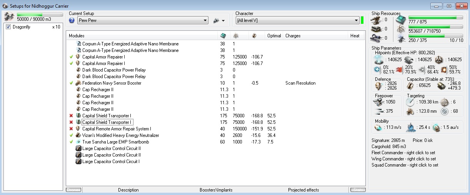Switch to the Description tab
Viewport: 470px width, 195px height.
tap(128, 190)
